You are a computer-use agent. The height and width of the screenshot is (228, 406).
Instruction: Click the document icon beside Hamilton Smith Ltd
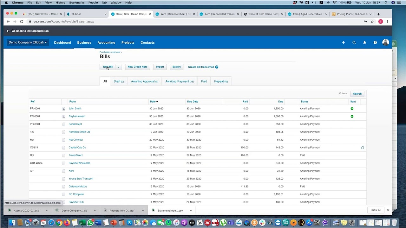pyautogui.click(x=64, y=132)
